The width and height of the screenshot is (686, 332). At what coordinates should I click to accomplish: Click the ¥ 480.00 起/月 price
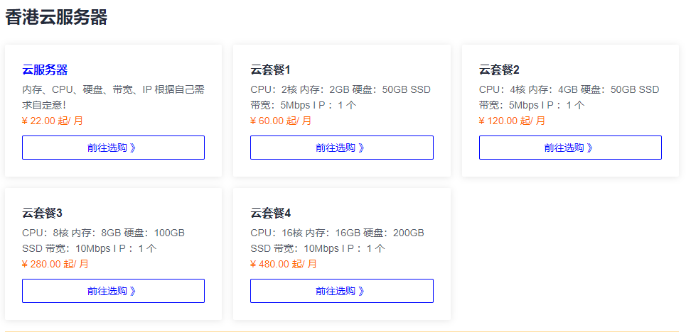point(284,265)
